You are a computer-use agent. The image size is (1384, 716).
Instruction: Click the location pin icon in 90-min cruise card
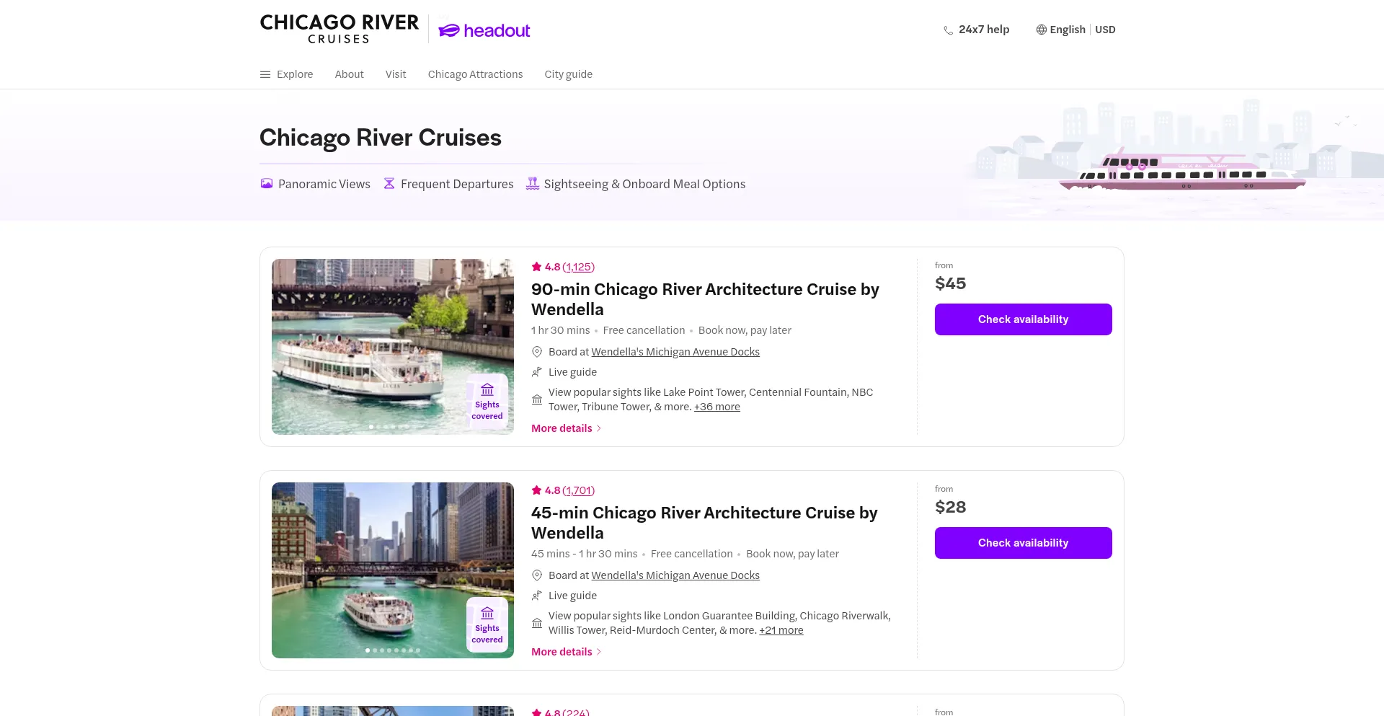(537, 352)
